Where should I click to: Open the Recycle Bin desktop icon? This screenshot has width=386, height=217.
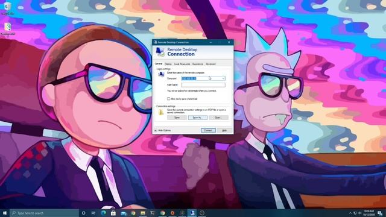point(7,8)
